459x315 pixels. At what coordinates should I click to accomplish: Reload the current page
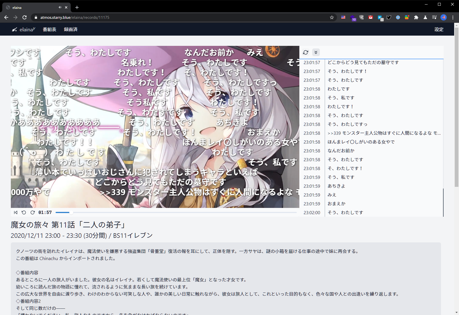click(x=25, y=17)
